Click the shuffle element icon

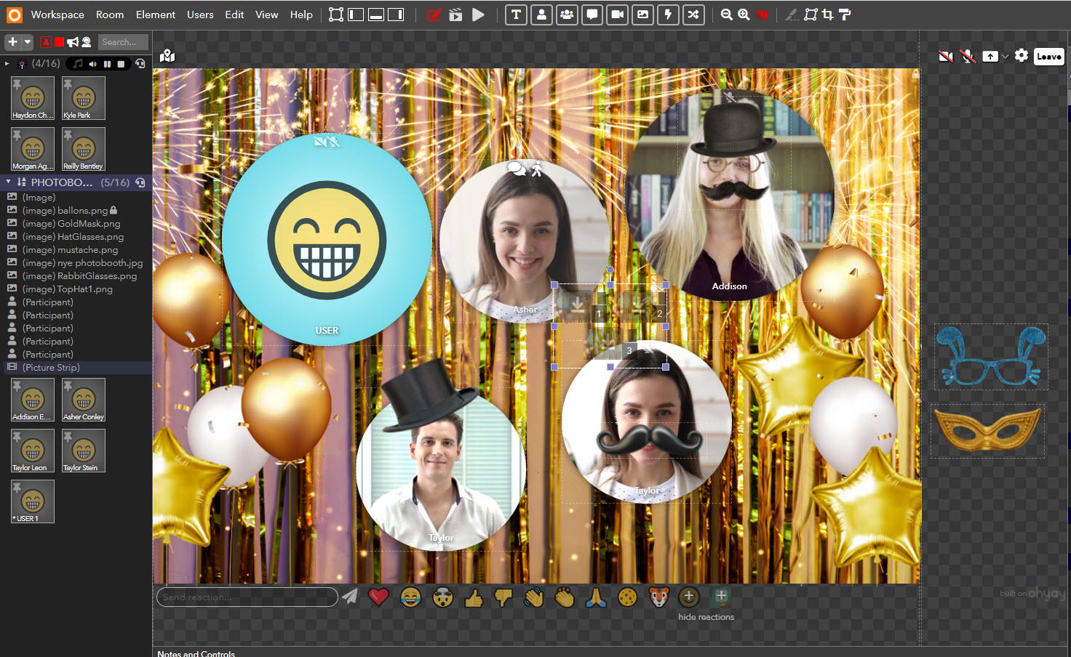coord(693,15)
